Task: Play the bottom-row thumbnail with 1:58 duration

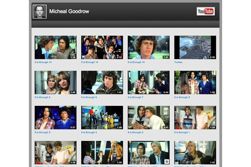Action: pyautogui.click(x=102, y=153)
